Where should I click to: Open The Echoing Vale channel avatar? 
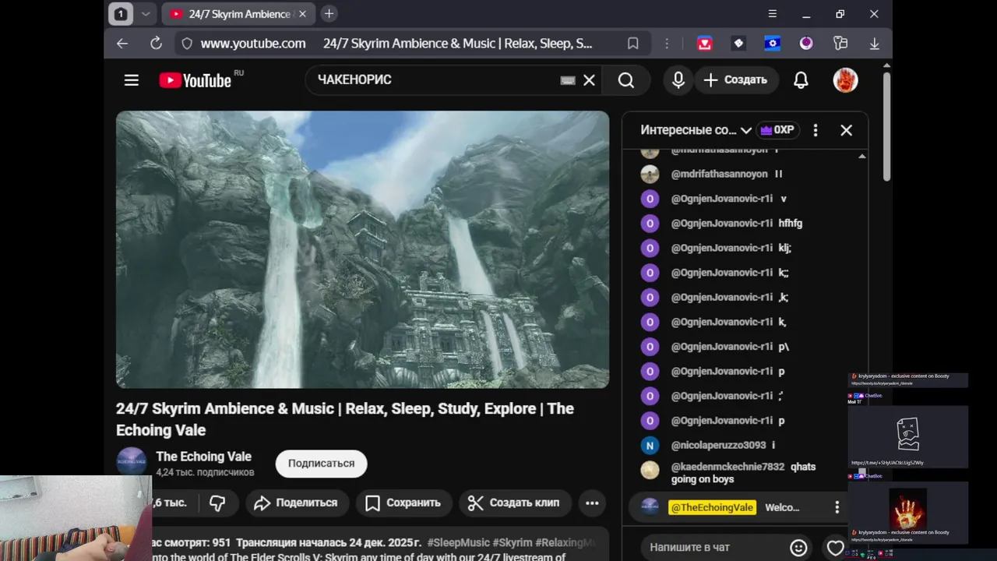(x=132, y=462)
